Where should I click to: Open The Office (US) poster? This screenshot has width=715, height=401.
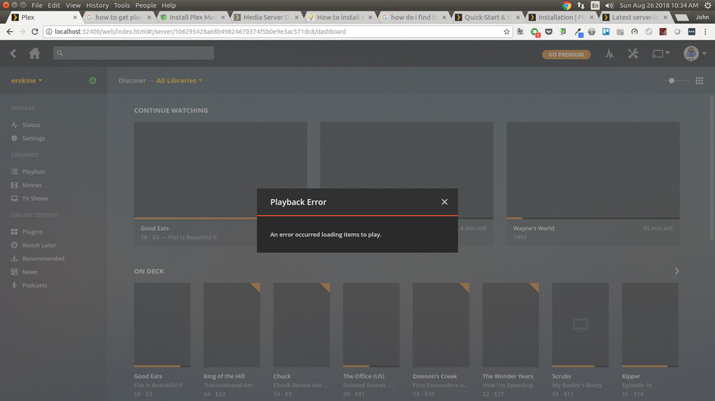point(372,325)
